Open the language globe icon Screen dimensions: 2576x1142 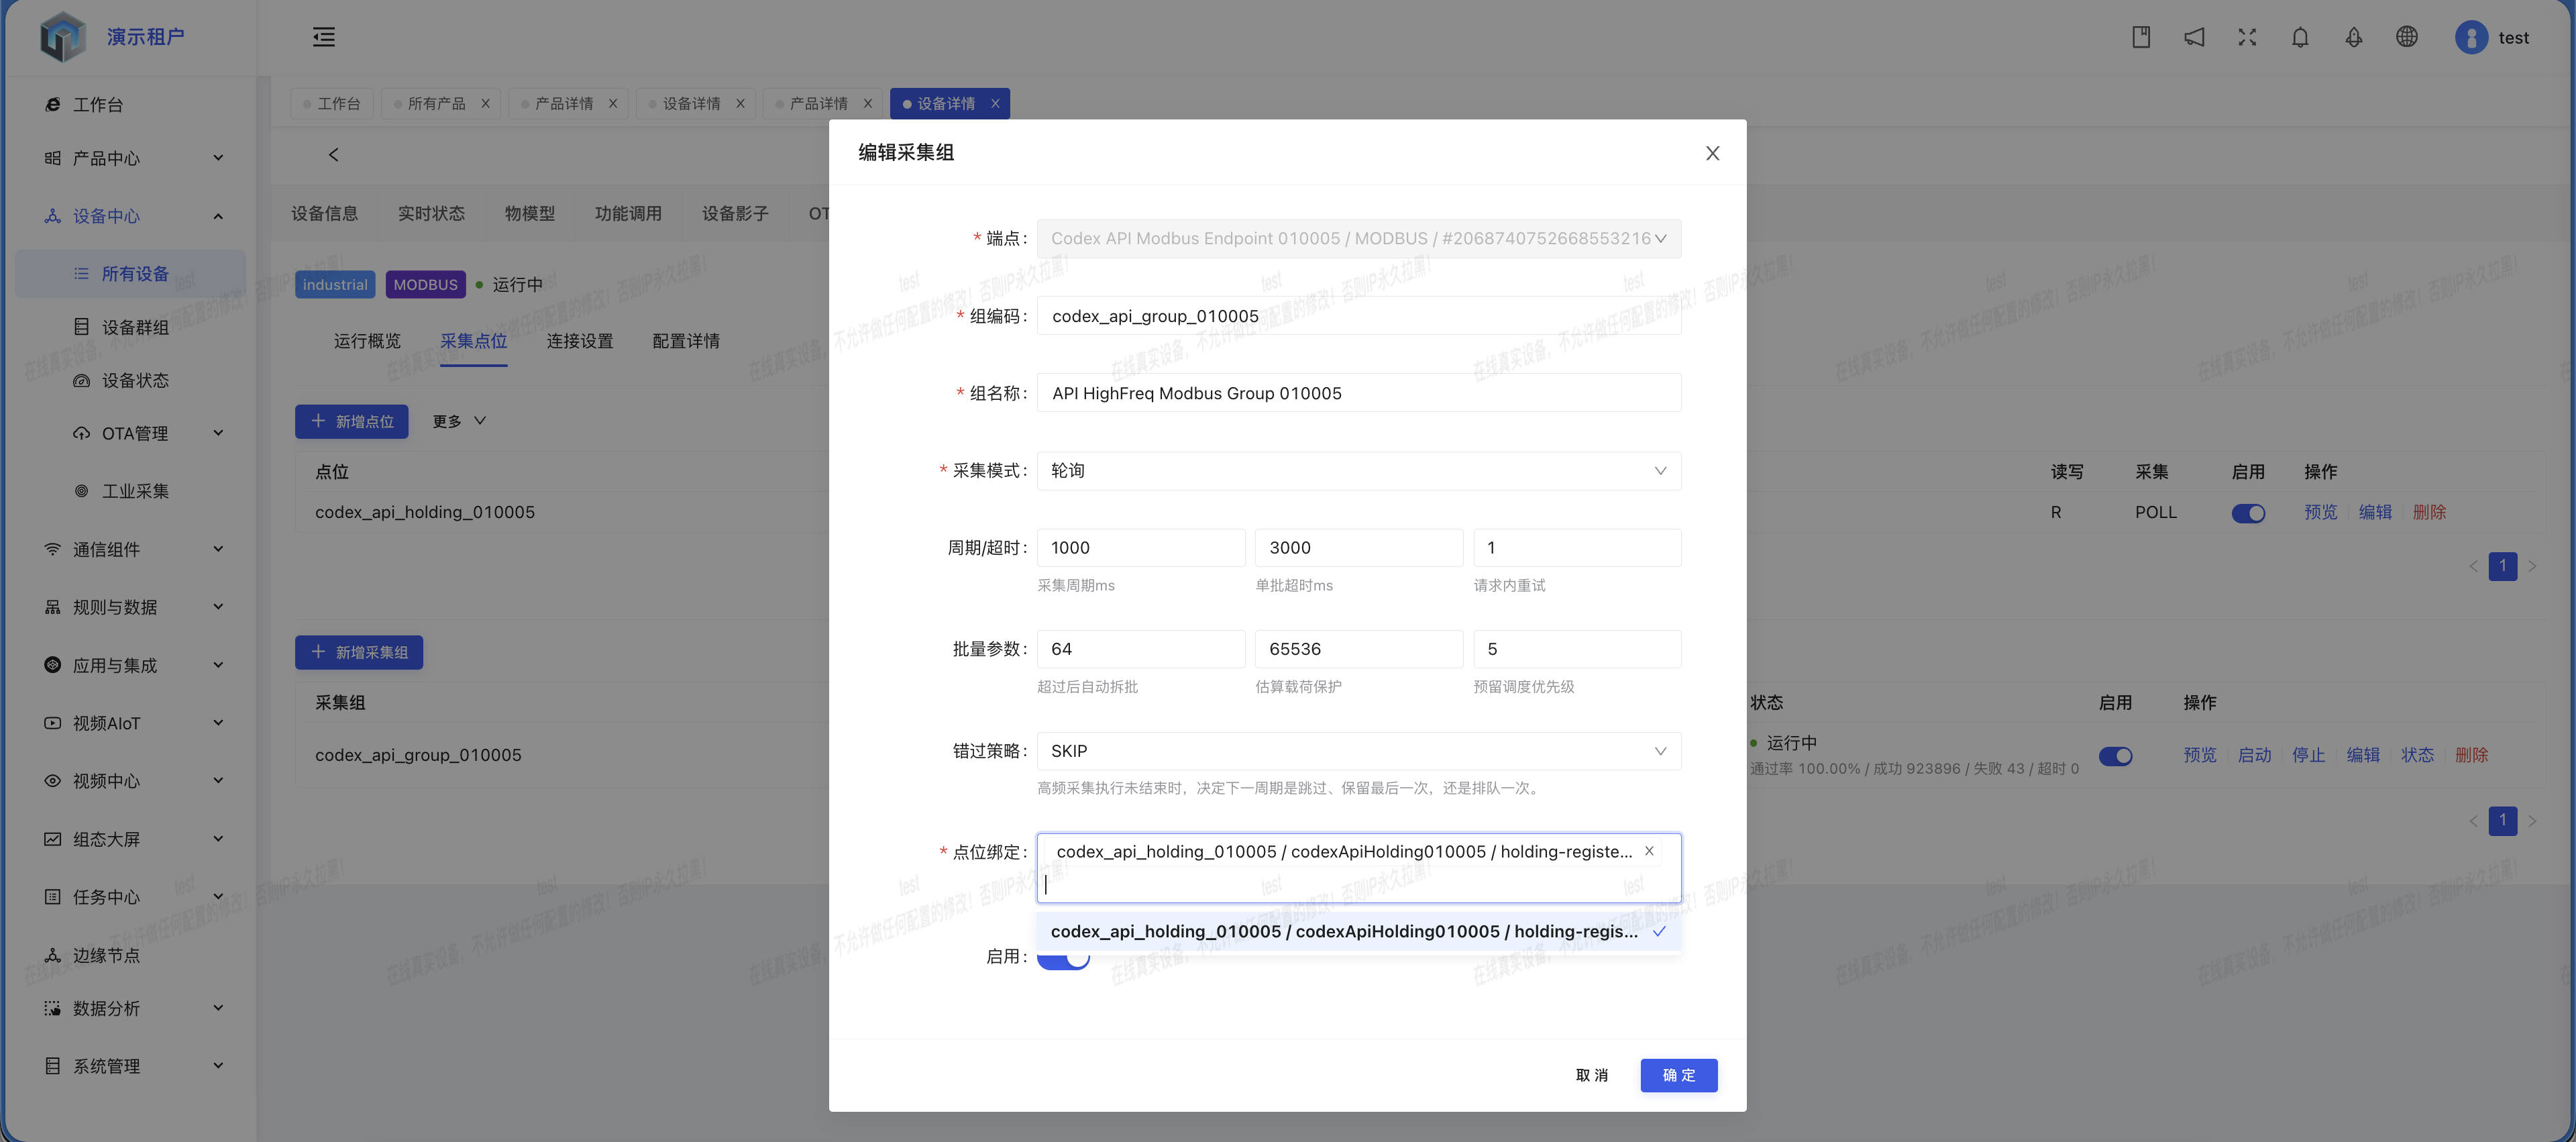click(x=2407, y=37)
